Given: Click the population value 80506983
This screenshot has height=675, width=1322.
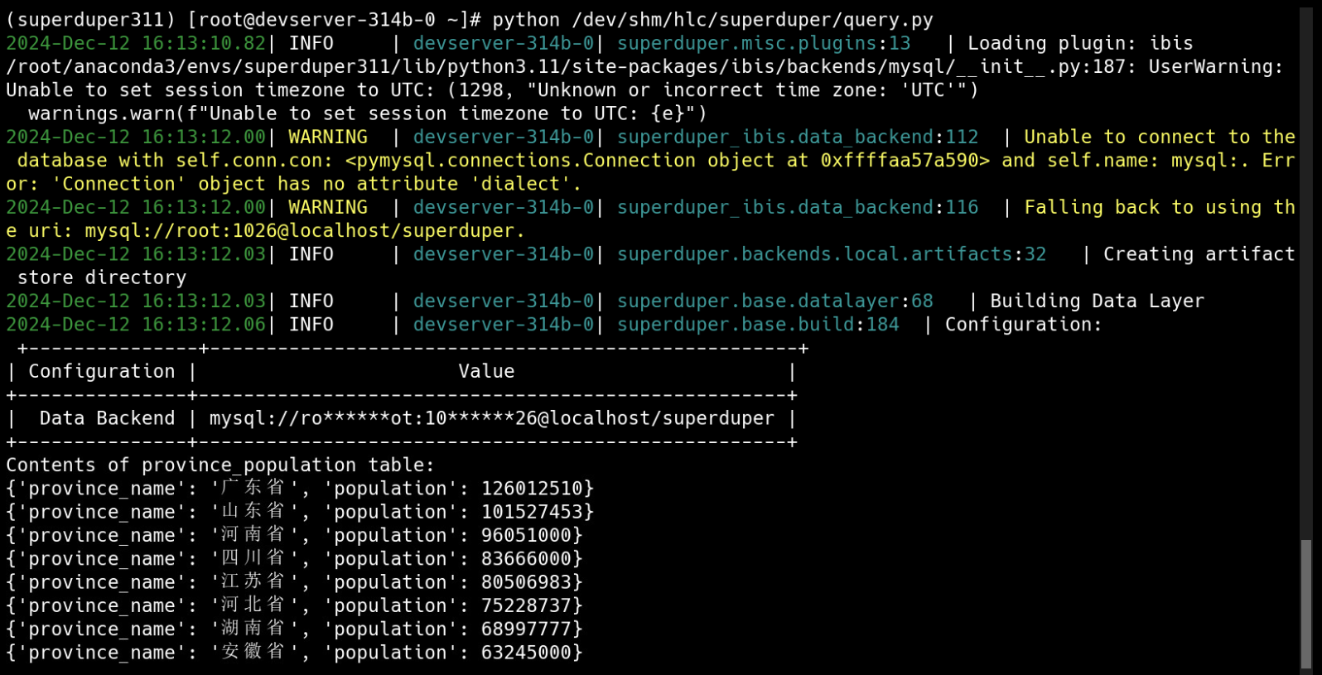Looking at the screenshot, I should [x=526, y=583].
